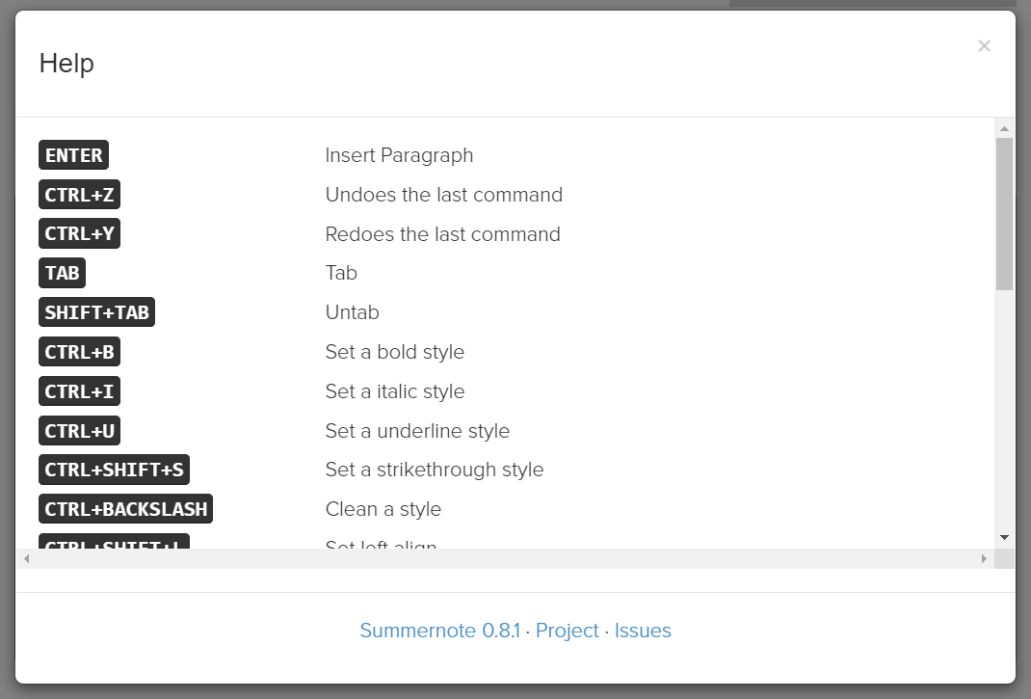Click the TAB shortcut key badge
The width and height of the screenshot is (1031, 699).
[x=63, y=273]
